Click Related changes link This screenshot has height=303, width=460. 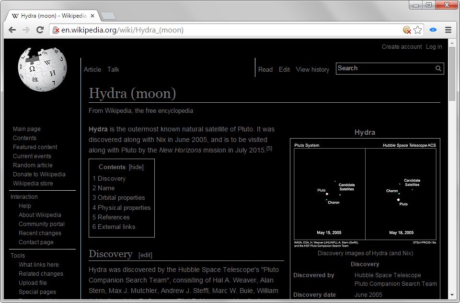click(41, 274)
